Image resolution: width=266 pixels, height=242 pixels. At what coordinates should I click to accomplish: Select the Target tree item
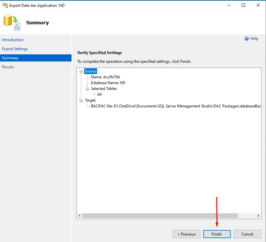pyautogui.click(x=90, y=100)
